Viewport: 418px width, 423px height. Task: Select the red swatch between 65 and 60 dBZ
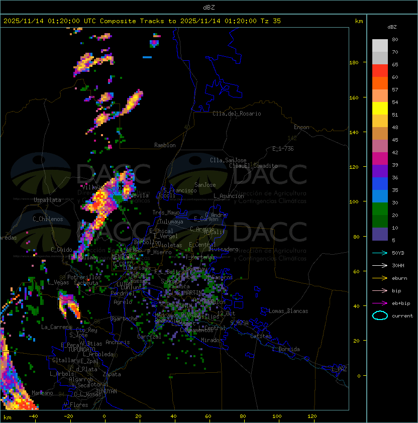pos(380,71)
